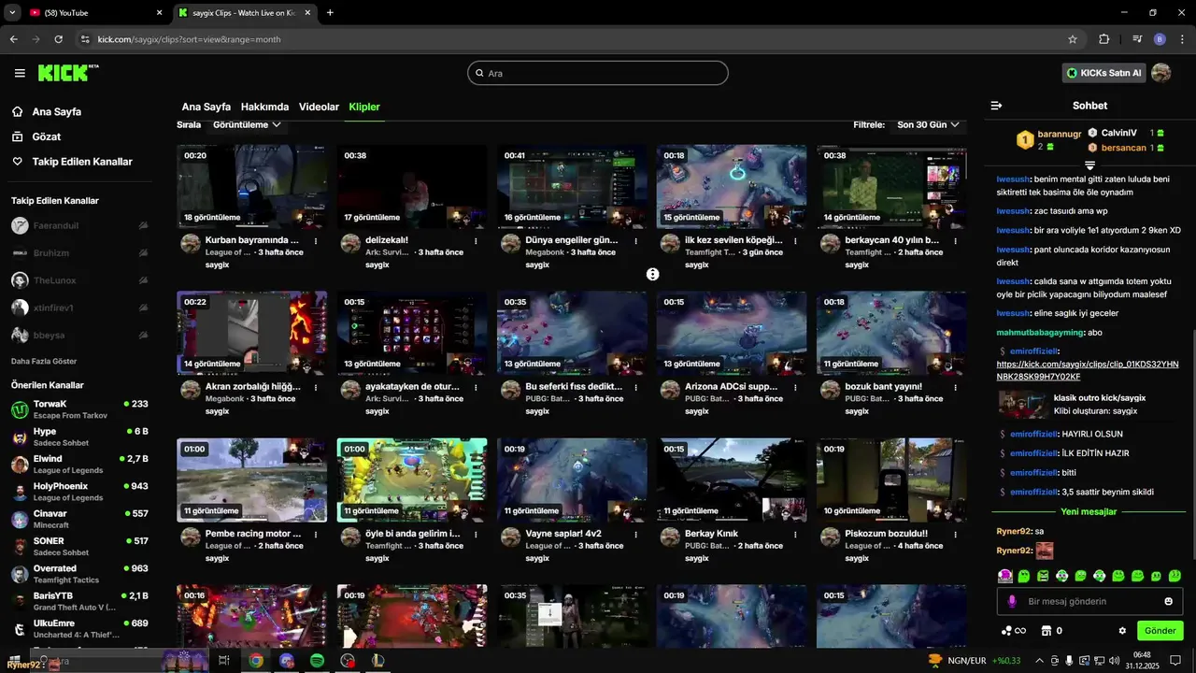
Task: Open three-dot menu on Kurban bayramında clip
Action: pyautogui.click(x=316, y=241)
